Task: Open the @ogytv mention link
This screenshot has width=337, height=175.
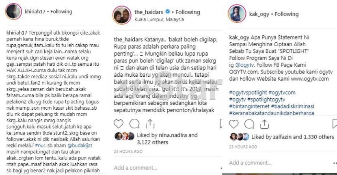Action: 244,65
